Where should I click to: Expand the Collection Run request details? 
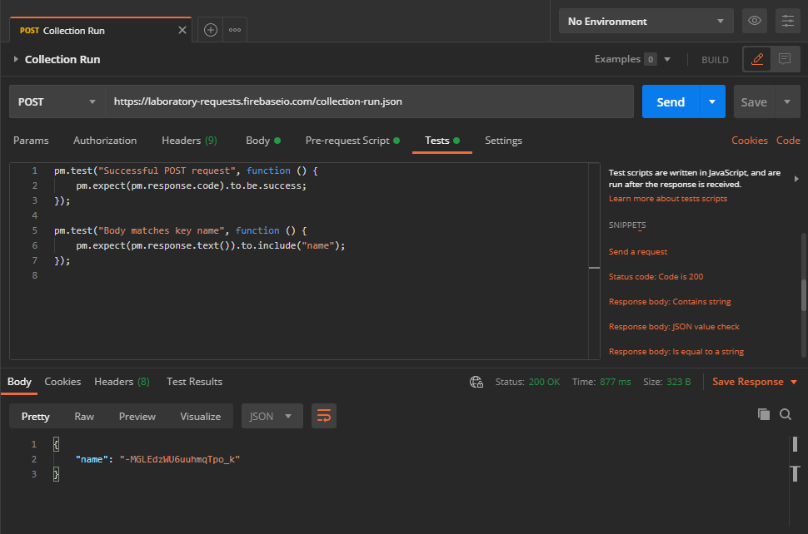click(x=16, y=59)
